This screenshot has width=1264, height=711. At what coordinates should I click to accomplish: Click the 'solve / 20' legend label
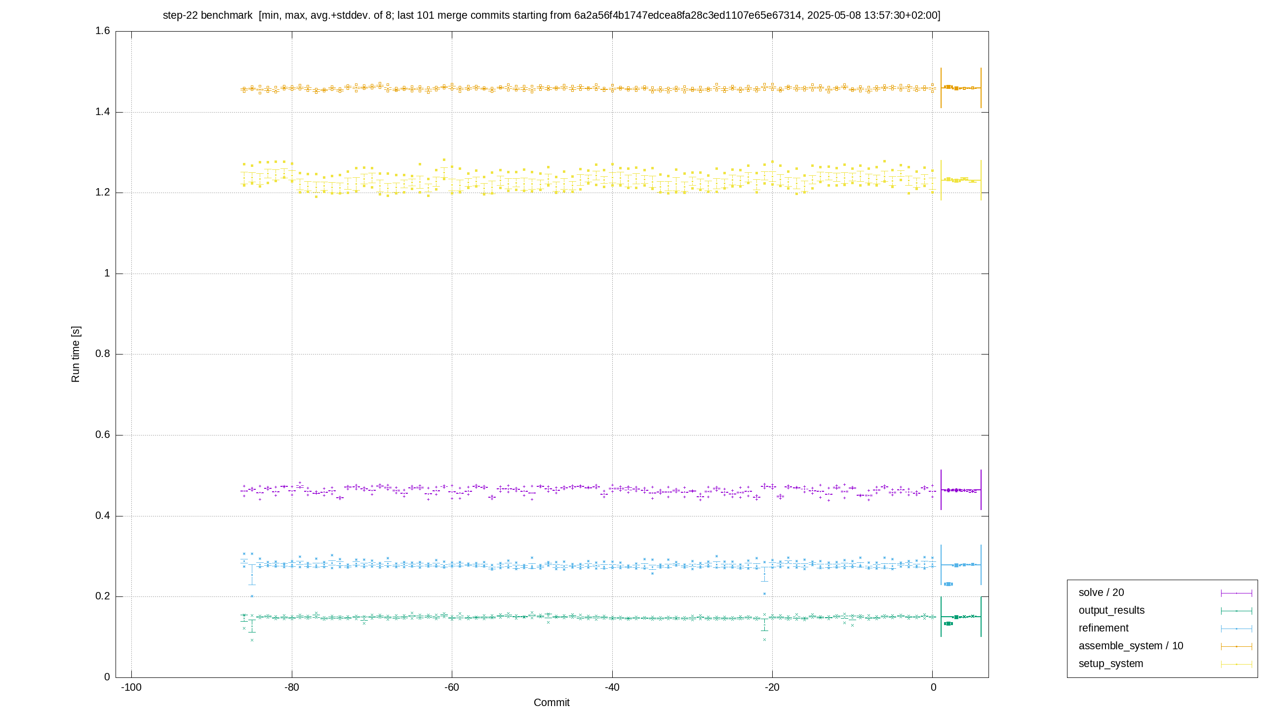[x=1101, y=592]
